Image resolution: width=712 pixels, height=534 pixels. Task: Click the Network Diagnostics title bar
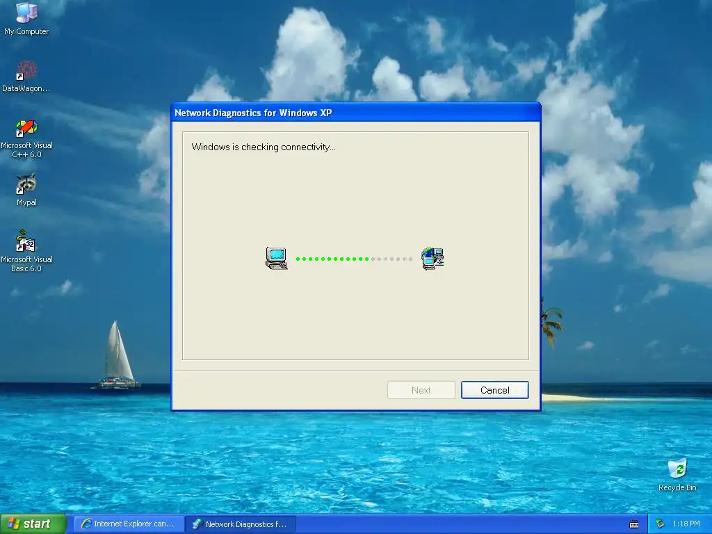pyautogui.click(x=355, y=113)
